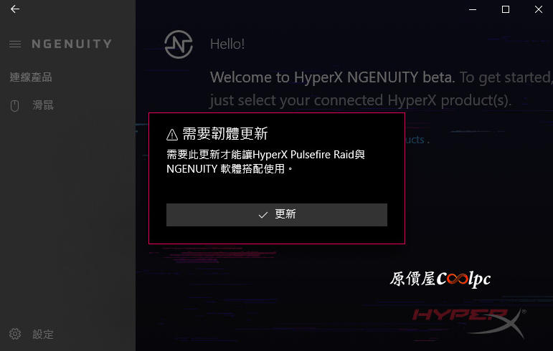
Task: Close the NGENUITY window
Action: 538,9
